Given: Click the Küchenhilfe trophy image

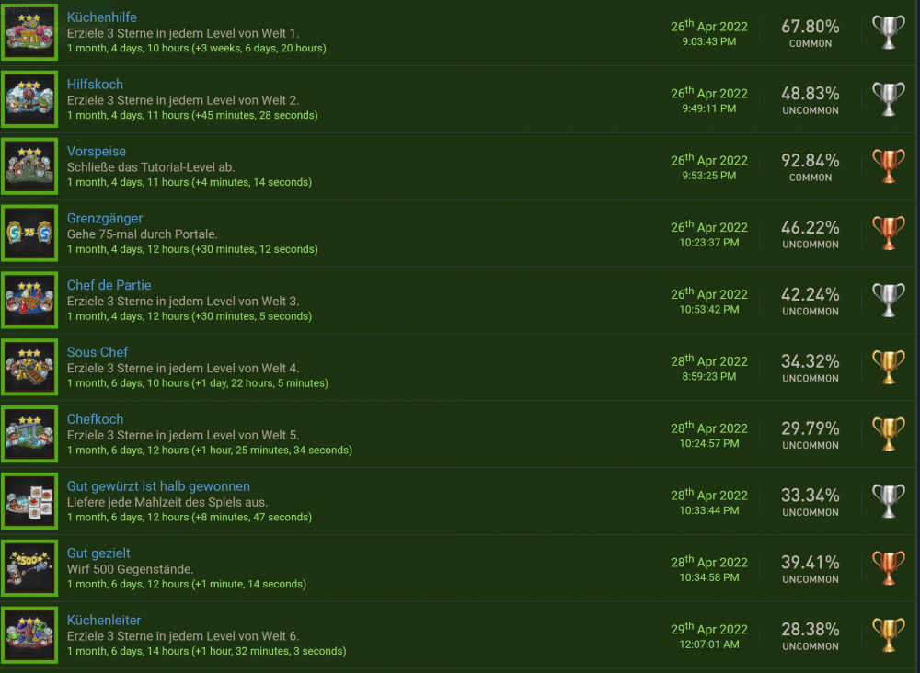Looking at the screenshot, I should pyautogui.click(x=29, y=33).
